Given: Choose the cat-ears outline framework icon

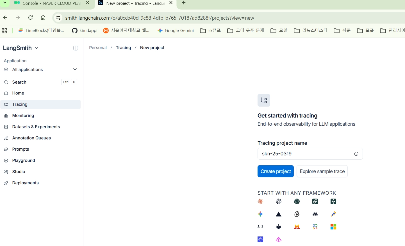Looking at the screenshot, I should tap(260, 227).
